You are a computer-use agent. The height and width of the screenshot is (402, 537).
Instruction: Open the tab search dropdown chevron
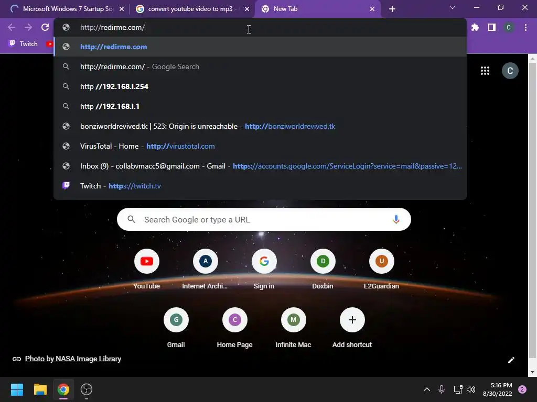(453, 7)
